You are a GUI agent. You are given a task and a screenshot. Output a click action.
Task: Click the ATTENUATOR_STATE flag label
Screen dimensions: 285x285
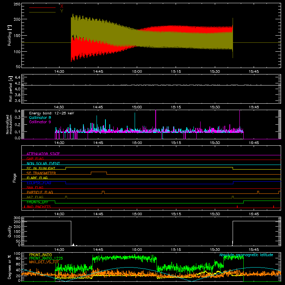pos(43,154)
